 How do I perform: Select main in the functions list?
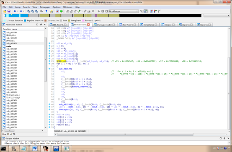pos(9,46)
